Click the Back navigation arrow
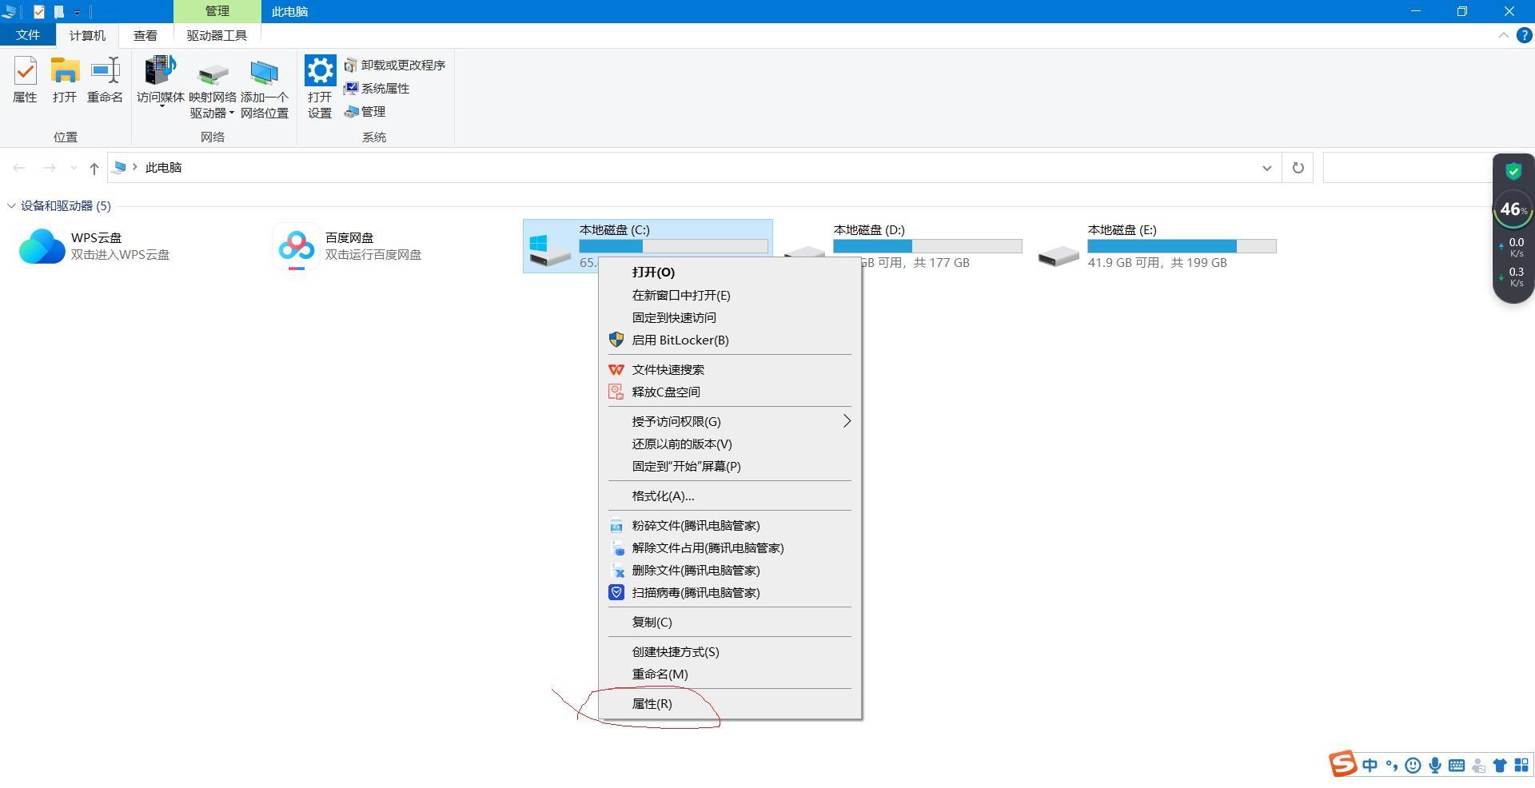The image size is (1535, 788). 19,168
